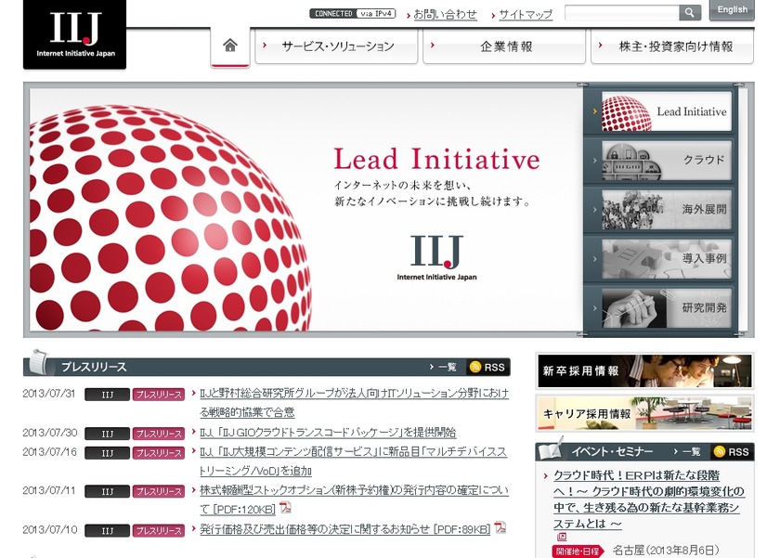Click the 2013/07/31 date text
The image size is (767, 558).
pos(49,394)
